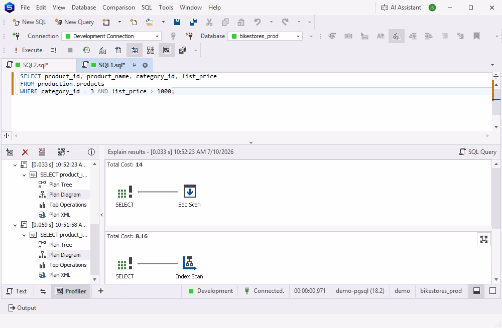Delete selected profiling result red X
Viewport: 502px width, 328px height.
point(25,152)
